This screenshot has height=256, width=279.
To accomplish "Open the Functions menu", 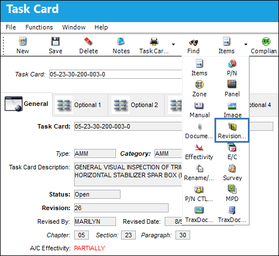I will tap(39, 27).
